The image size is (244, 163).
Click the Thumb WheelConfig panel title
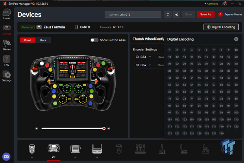(x=148, y=39)
